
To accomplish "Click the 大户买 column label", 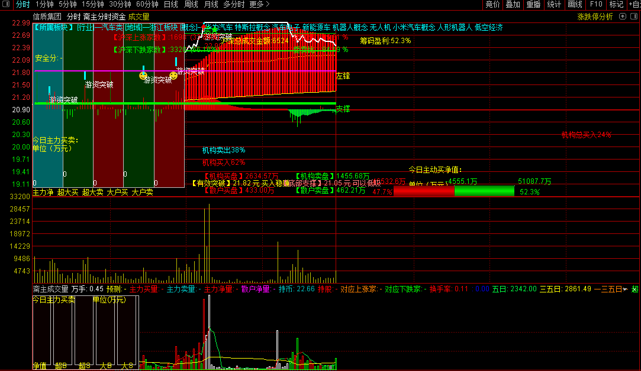I will click(x=117, y=192).
